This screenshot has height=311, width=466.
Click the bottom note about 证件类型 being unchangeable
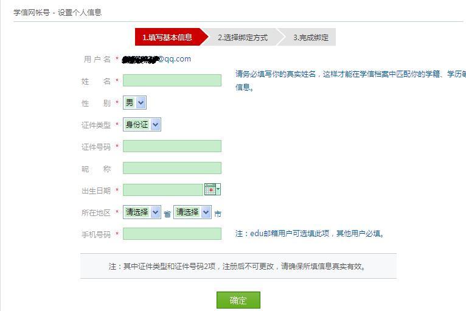point(237,267)
